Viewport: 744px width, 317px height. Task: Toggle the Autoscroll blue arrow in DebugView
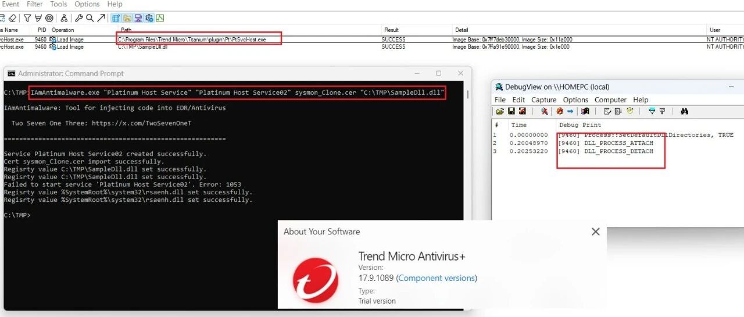point(570,111)
